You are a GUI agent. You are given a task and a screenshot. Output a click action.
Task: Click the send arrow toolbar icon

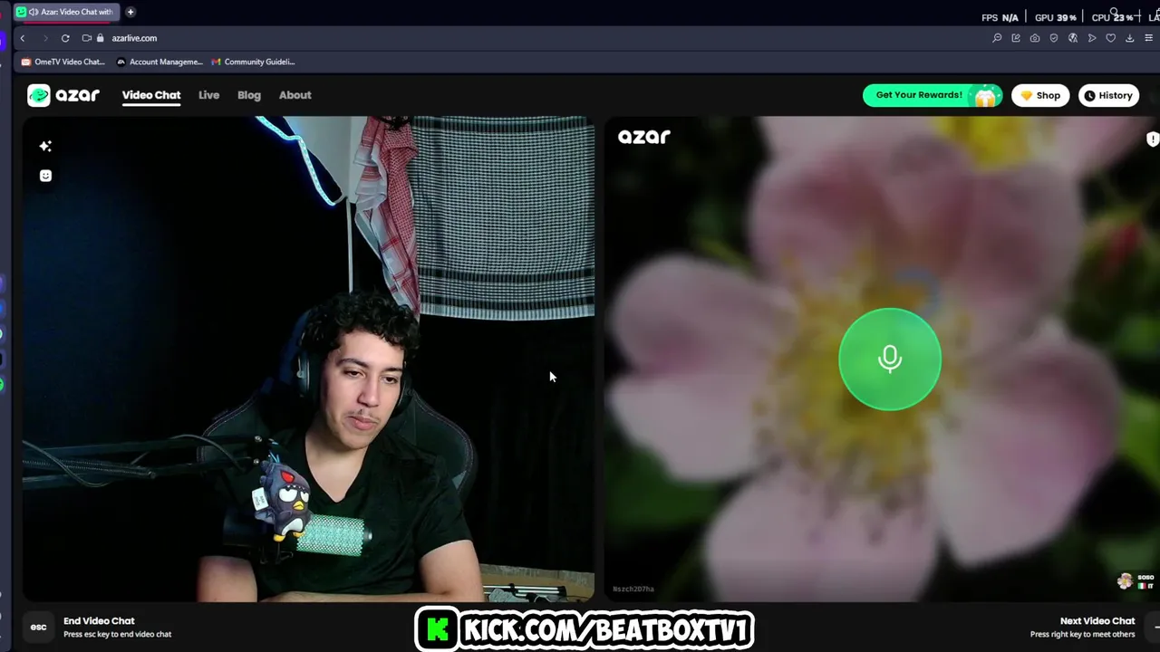[1092, 38]
